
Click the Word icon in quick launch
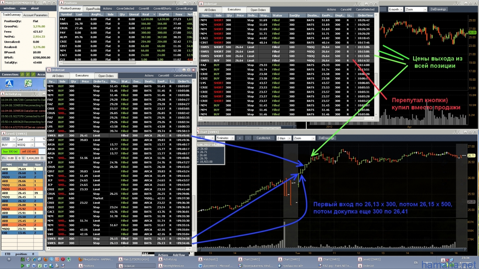[45, 266]
